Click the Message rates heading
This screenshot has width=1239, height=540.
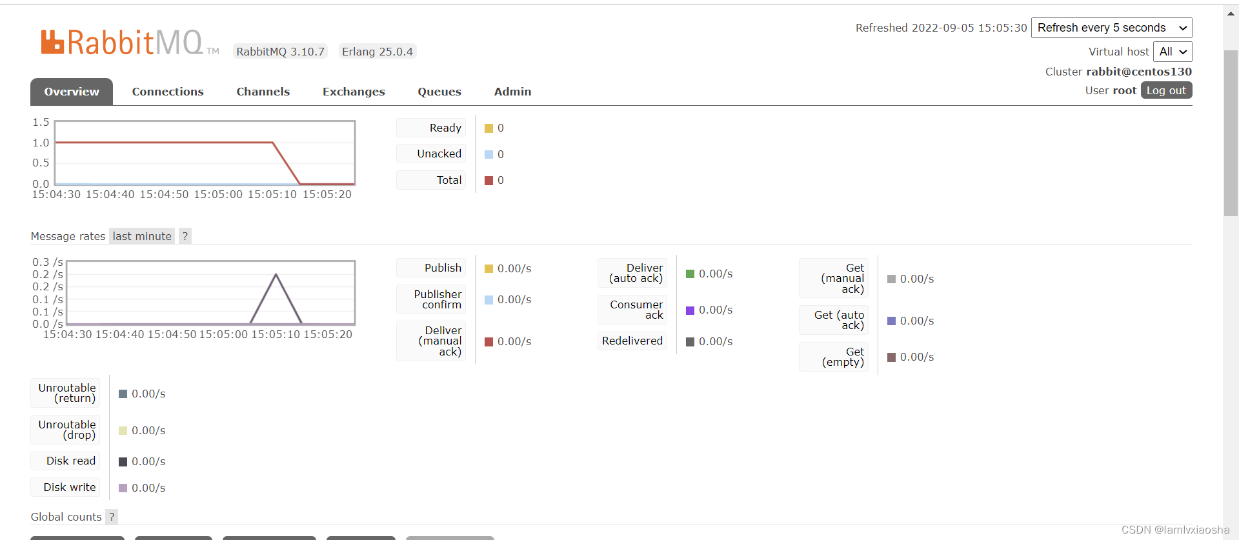point(68,236)
